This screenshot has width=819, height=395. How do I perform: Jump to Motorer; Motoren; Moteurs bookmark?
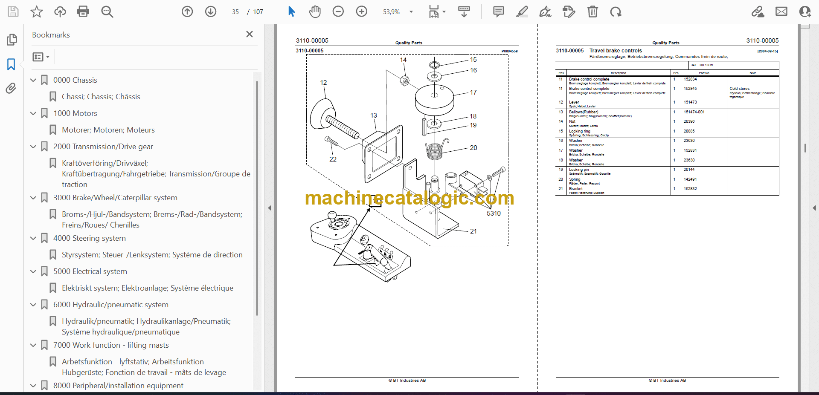tap(108, 130)
